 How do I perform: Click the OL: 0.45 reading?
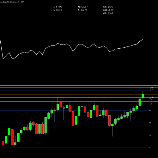tap(108, 13)
